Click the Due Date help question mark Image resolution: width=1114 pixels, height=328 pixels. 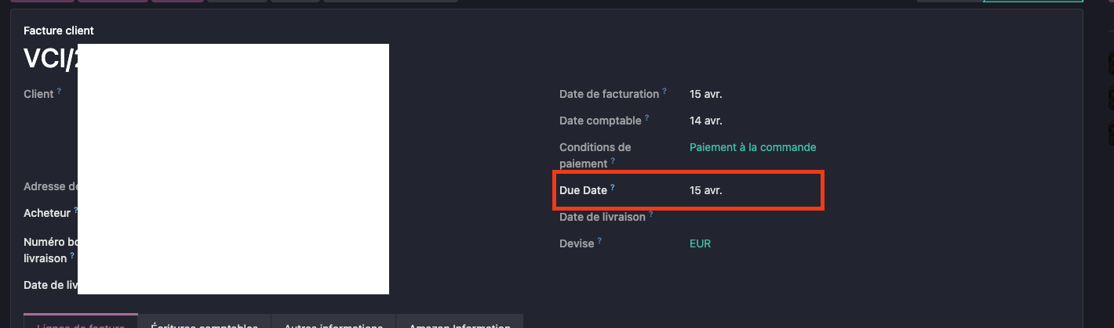(x=613, y=187)
